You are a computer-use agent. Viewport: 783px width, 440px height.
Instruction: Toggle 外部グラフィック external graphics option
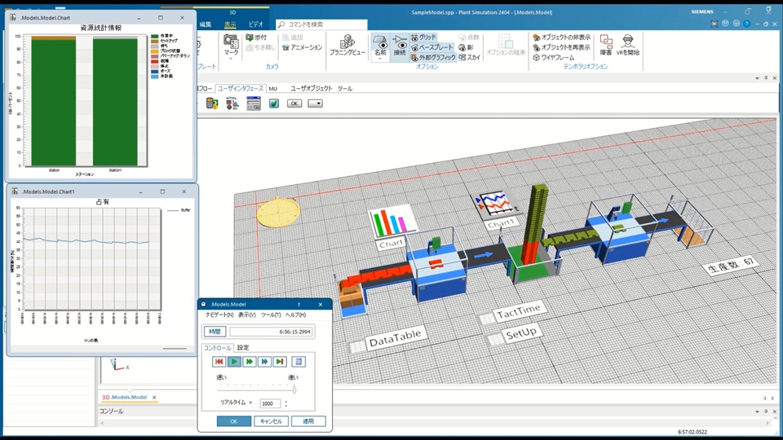pos(432,58)
